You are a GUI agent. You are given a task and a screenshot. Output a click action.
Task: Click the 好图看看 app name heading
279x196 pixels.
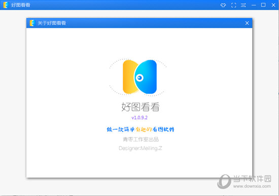click(x=141, y=107)
